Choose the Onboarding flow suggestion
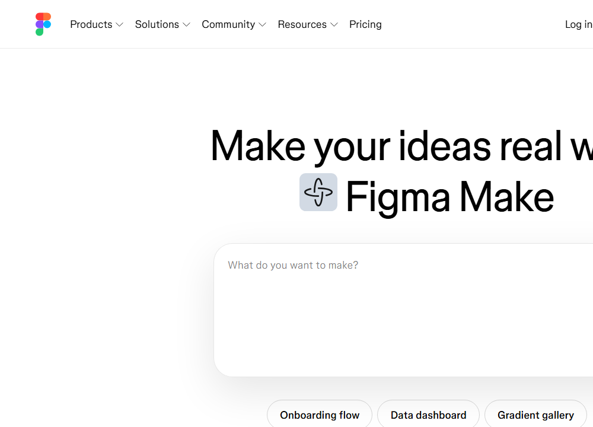Screen dimensions: 593x427 320,415
